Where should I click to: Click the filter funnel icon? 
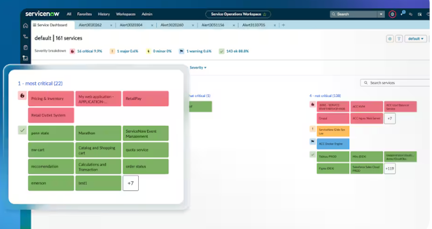[x=399, y=39]
